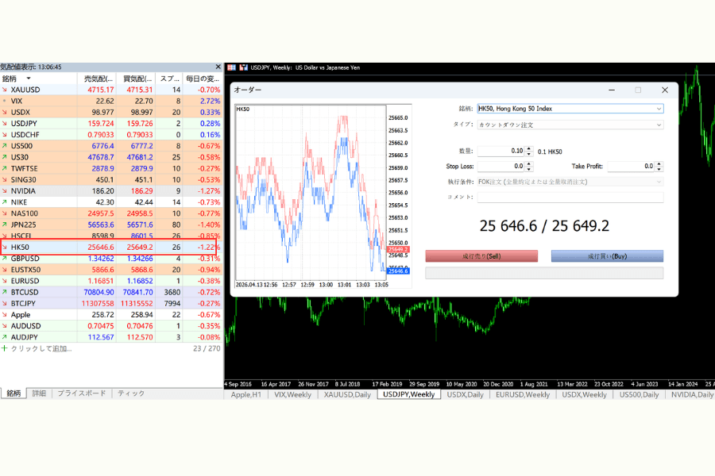Click the comment input field
The width and height of the screenshot is (715, 476).
point(570,197)
